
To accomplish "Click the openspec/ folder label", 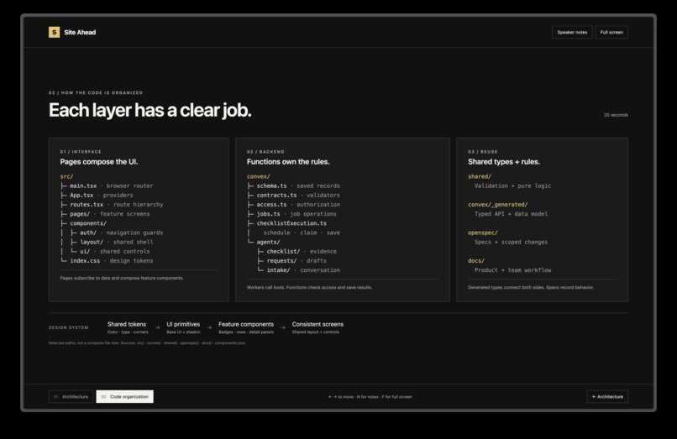I will click(x=483, y=233).
